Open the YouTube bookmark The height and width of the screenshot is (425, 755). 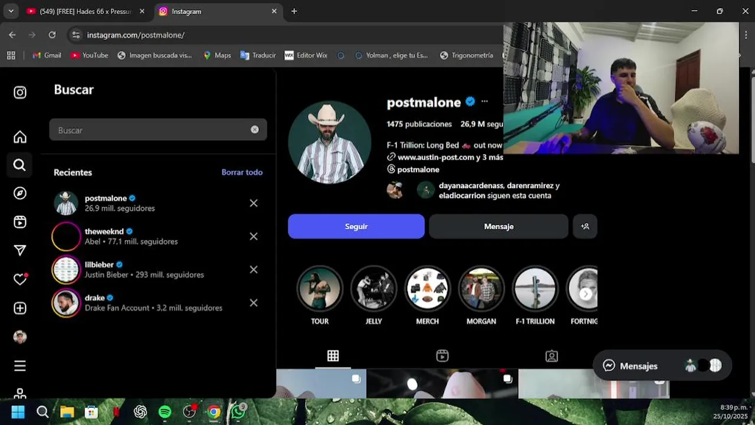tap(89, 55)
